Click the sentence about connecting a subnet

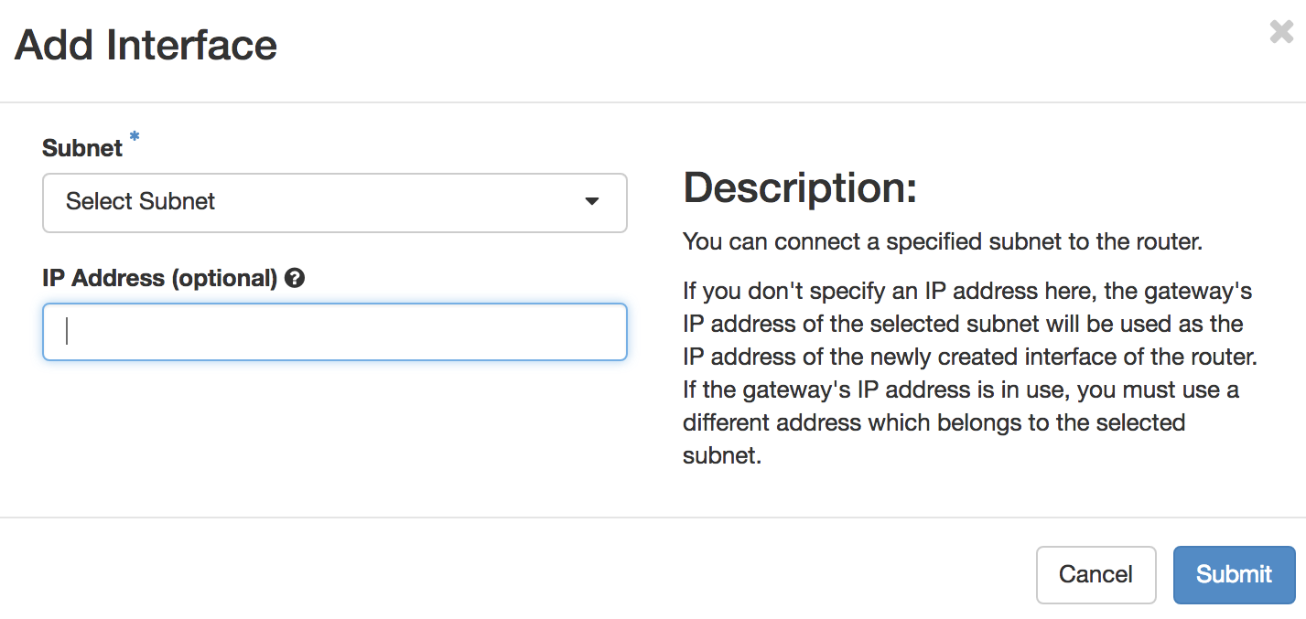point(942,242)
